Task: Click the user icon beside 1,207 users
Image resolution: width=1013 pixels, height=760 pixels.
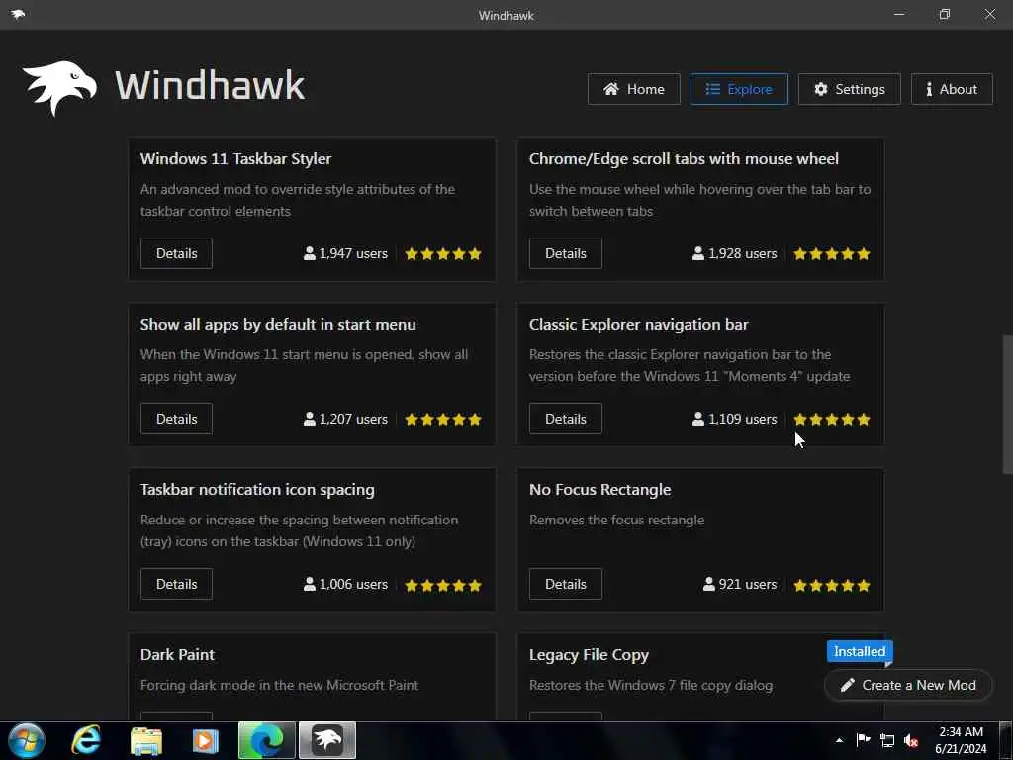Action: pos(310,419)
